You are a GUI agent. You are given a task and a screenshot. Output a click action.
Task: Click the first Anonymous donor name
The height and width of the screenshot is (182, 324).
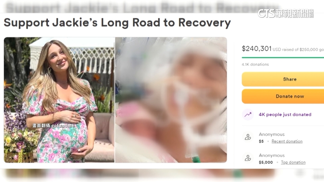coord(272,134)
